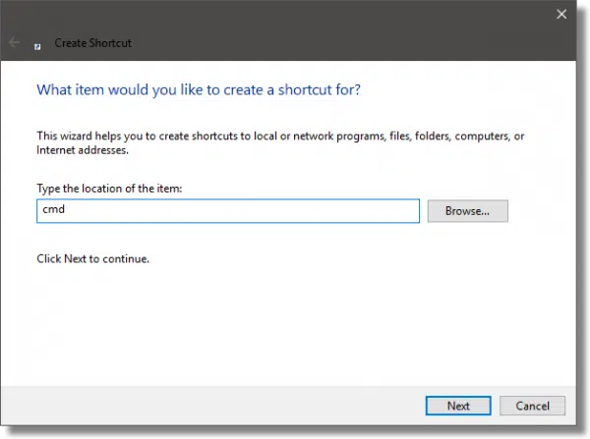Go back using the arrow icon
The image size is (590, 439).
(x=15, y=42)
